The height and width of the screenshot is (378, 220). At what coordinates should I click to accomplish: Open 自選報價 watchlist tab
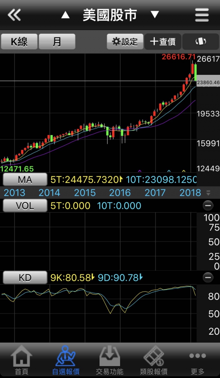click(66, 361)
